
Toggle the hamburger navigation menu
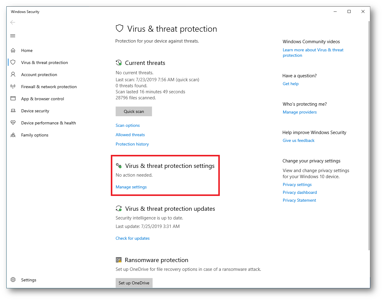pyautogui.click(x=13, y=36)
